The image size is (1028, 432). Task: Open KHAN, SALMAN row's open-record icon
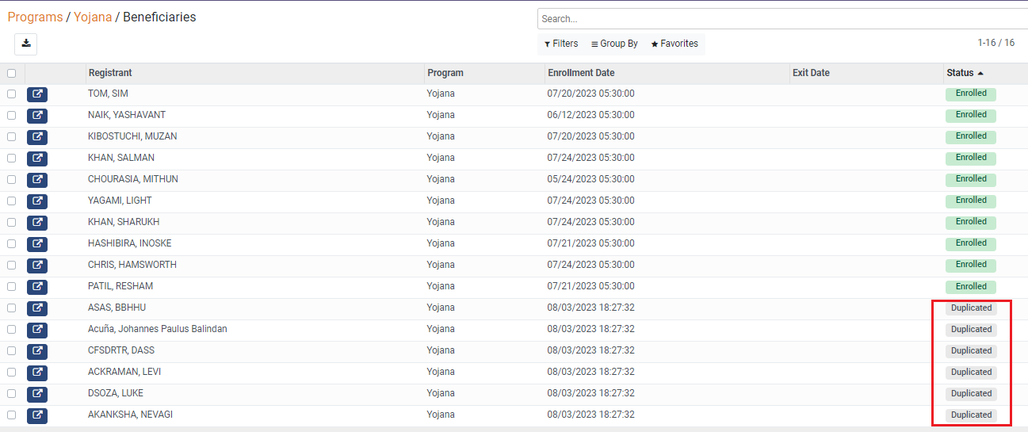(37, 159)
